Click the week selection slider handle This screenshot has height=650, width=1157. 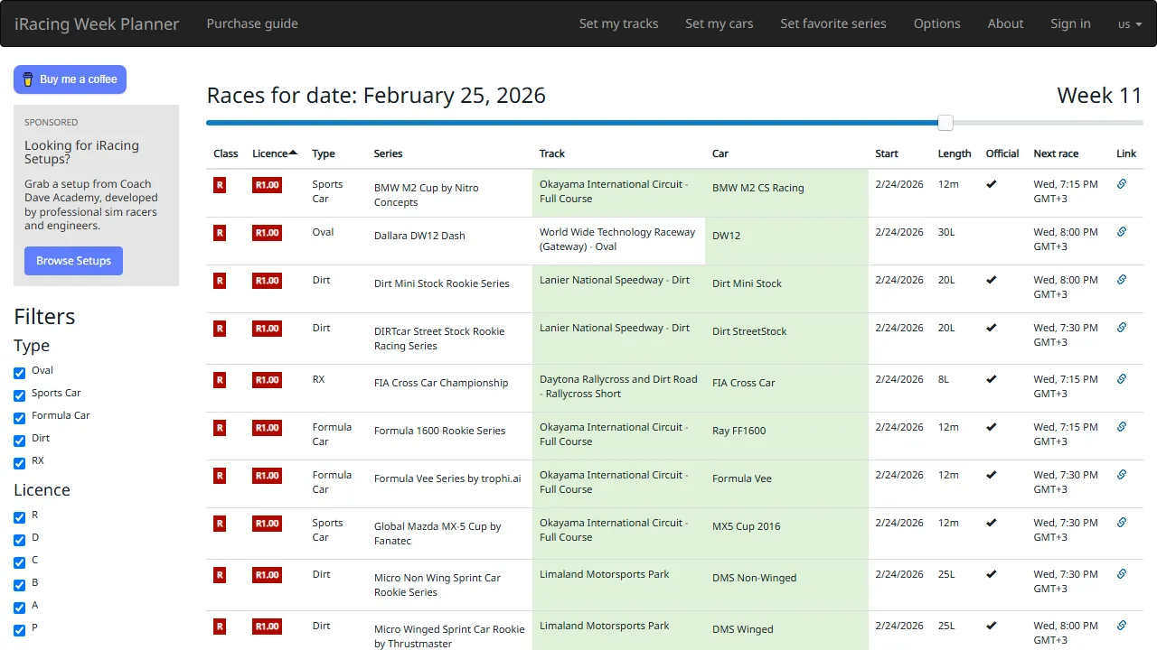point(945,122)
